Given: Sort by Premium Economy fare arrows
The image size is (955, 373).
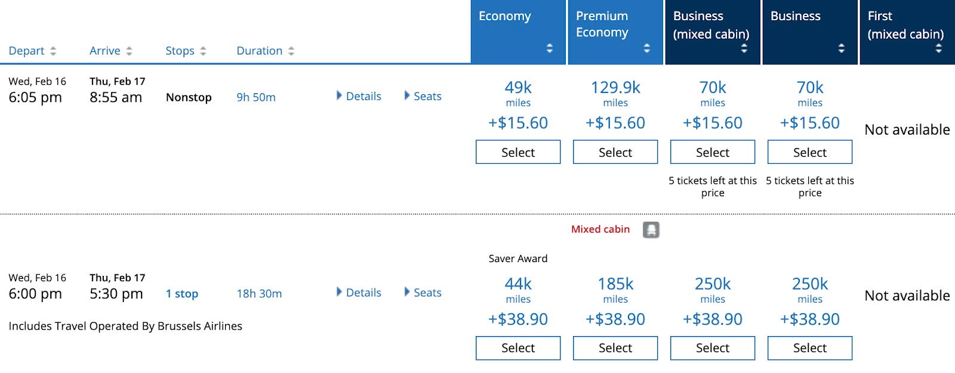Looking at the screenshot, I should point(646,48).
